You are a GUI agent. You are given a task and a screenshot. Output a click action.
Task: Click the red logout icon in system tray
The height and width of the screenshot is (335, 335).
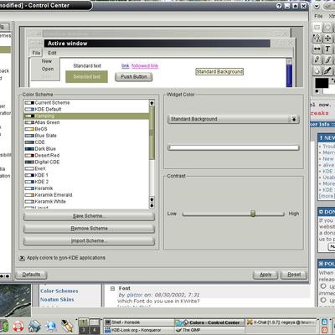(x=325, y=330)
